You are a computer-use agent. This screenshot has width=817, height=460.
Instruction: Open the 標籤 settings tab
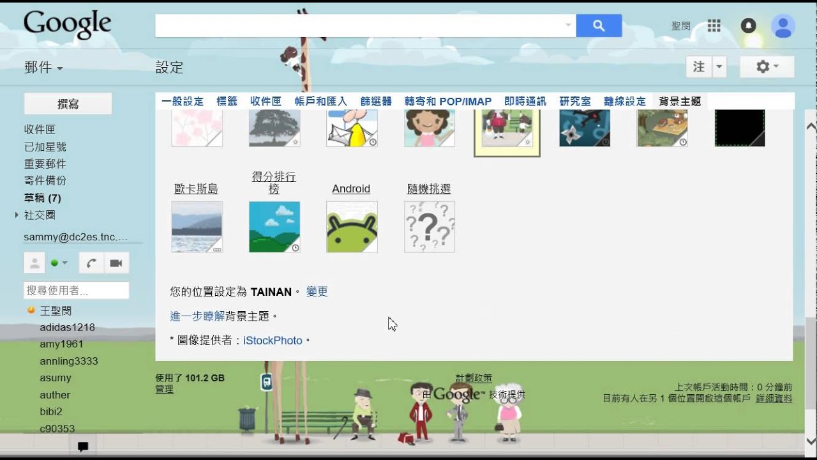(x=227, y=101)
